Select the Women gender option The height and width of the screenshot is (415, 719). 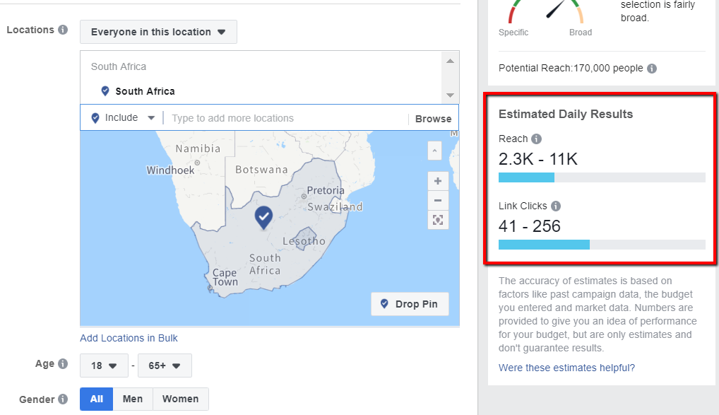(x=180, y=399)
